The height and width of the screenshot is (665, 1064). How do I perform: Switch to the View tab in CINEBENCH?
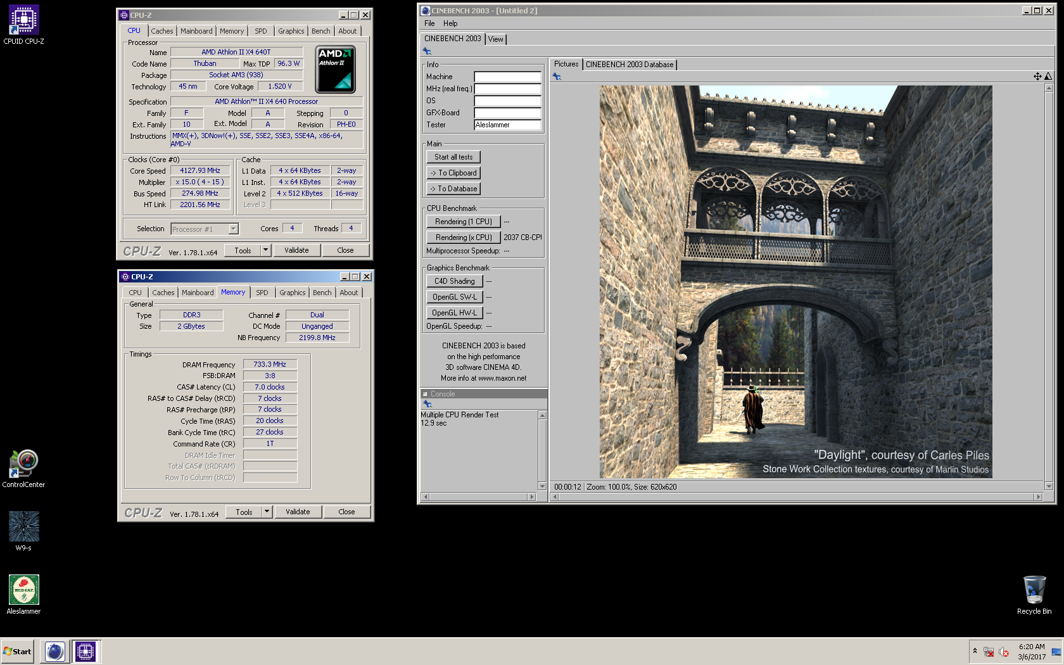[x=495, y=39]
